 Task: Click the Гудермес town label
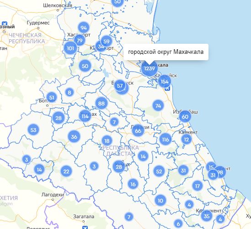(38, 23)
